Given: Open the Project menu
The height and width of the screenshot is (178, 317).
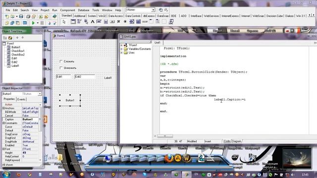Looking at the screenshot, I should [x=45, y=10].
